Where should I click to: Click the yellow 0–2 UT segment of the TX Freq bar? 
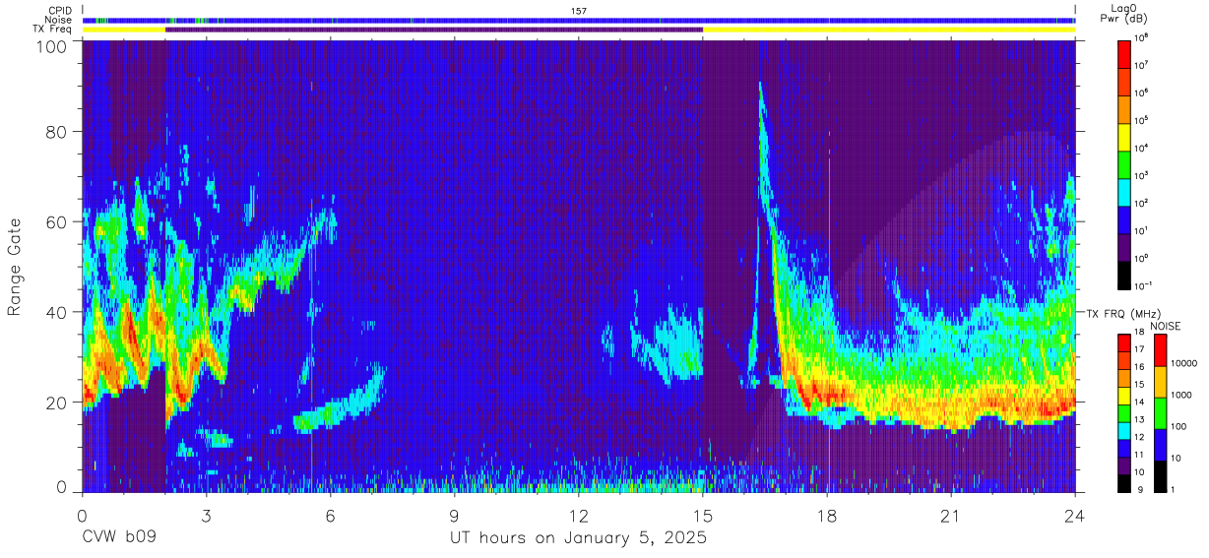pyautogui.click(x=124, y=30)
